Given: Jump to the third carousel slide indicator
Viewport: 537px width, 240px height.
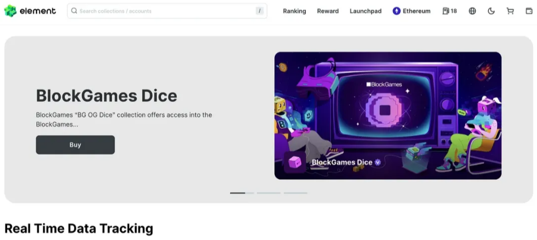Looking at the screenshot, I should (295, 193).
